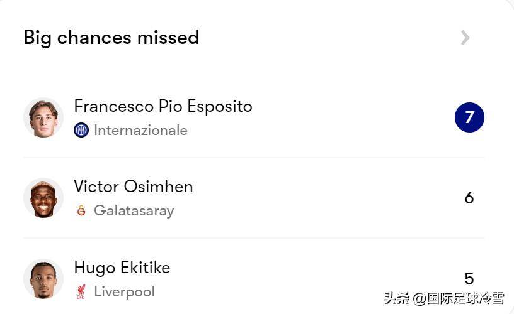Open the Galatasaray team label
The width and height of the screenshot is (514, 314).
click(134, 210)
